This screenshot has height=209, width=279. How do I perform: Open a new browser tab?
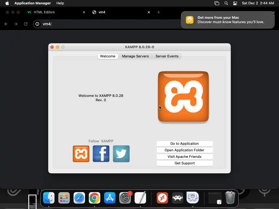click(158, 12)
